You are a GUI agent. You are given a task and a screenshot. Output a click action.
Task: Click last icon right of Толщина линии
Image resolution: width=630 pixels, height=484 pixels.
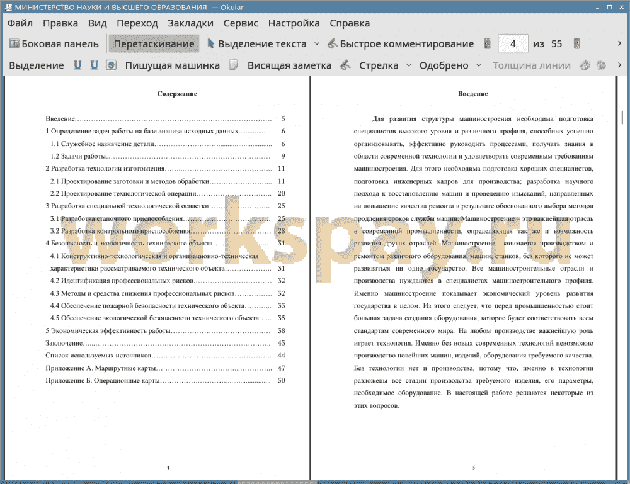click(x=601, y=65)
